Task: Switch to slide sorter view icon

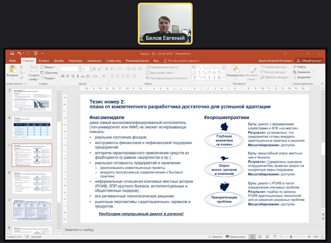Action: point(260,237)
